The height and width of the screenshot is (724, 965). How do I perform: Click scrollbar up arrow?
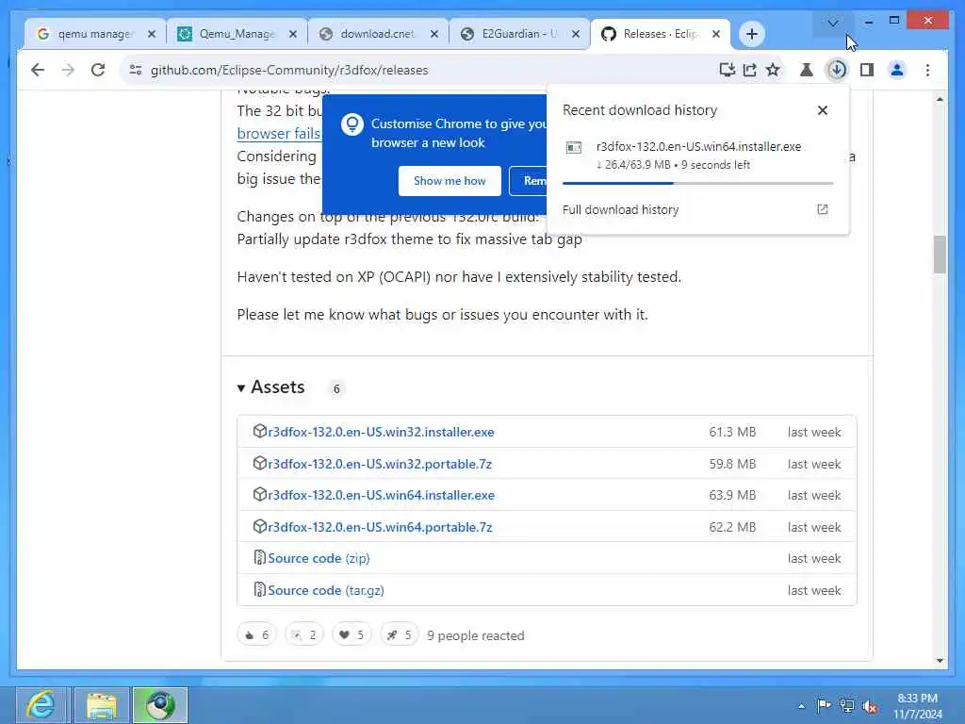pos(940,99)
